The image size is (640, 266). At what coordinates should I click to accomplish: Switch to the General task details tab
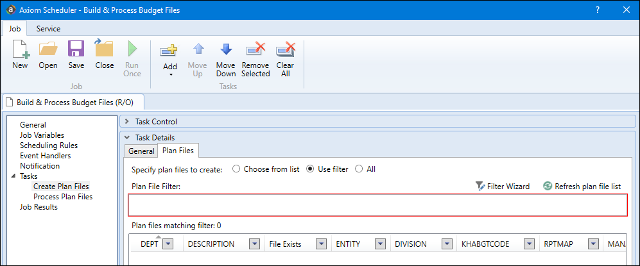(141, 151)
